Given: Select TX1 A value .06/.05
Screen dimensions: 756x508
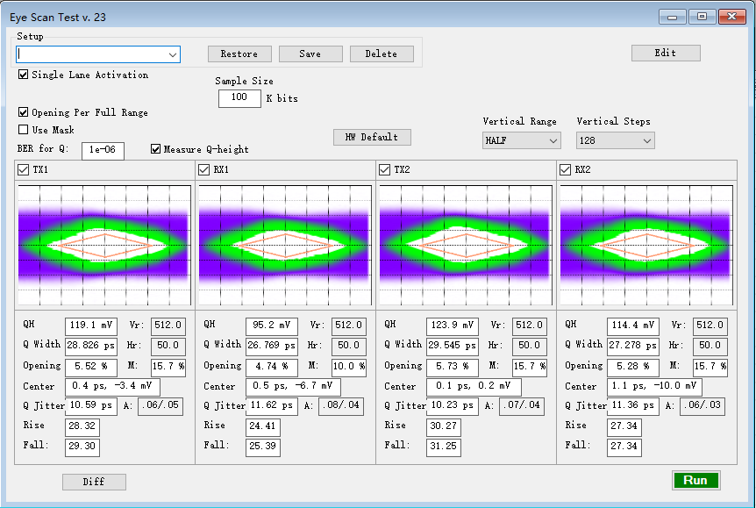Looking at the screenshot, I should pyautogui.click(x=160, y=406).
